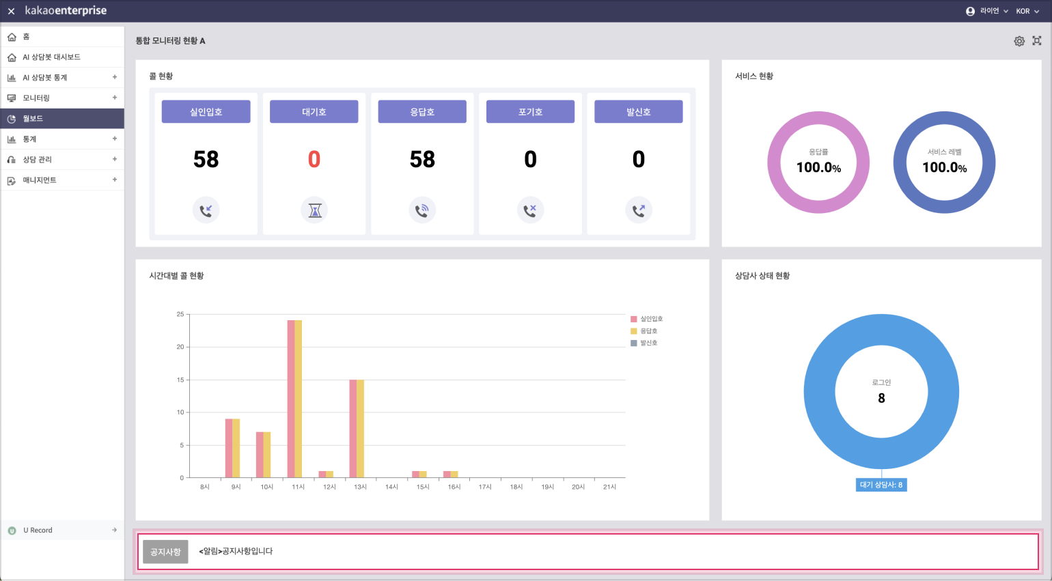Click the abandoned call phone icon

[530, 210]
